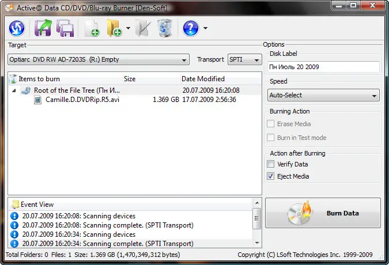
Task: Click Event View scrollbar down arrow
Action: [x=257, y=243]
